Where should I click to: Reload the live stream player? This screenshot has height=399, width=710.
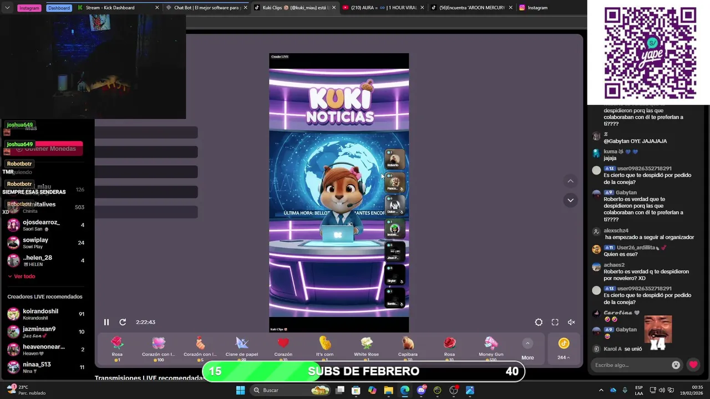click(x=123, y=322)
